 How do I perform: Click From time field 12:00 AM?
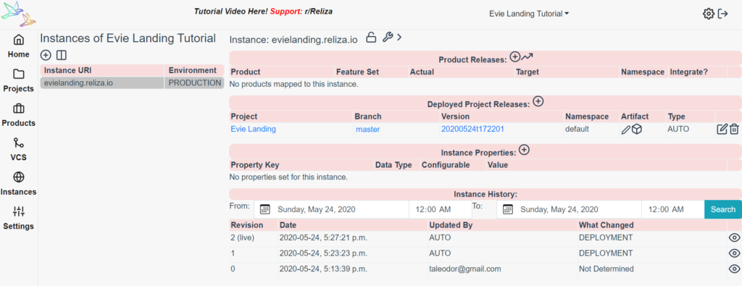pyautogui.click(x=440, y=209)
